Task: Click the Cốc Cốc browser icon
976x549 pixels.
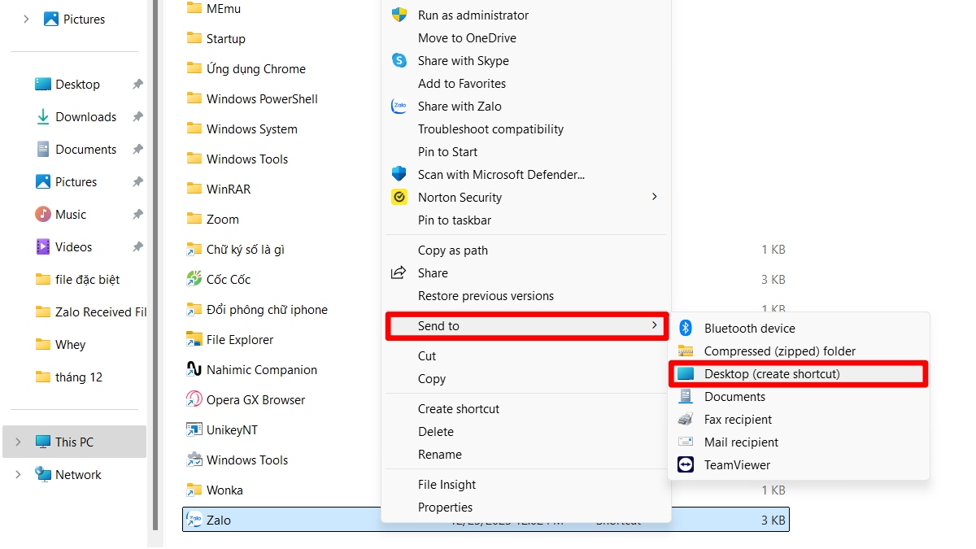Action: pyautogui.click(x=194, y=279)
